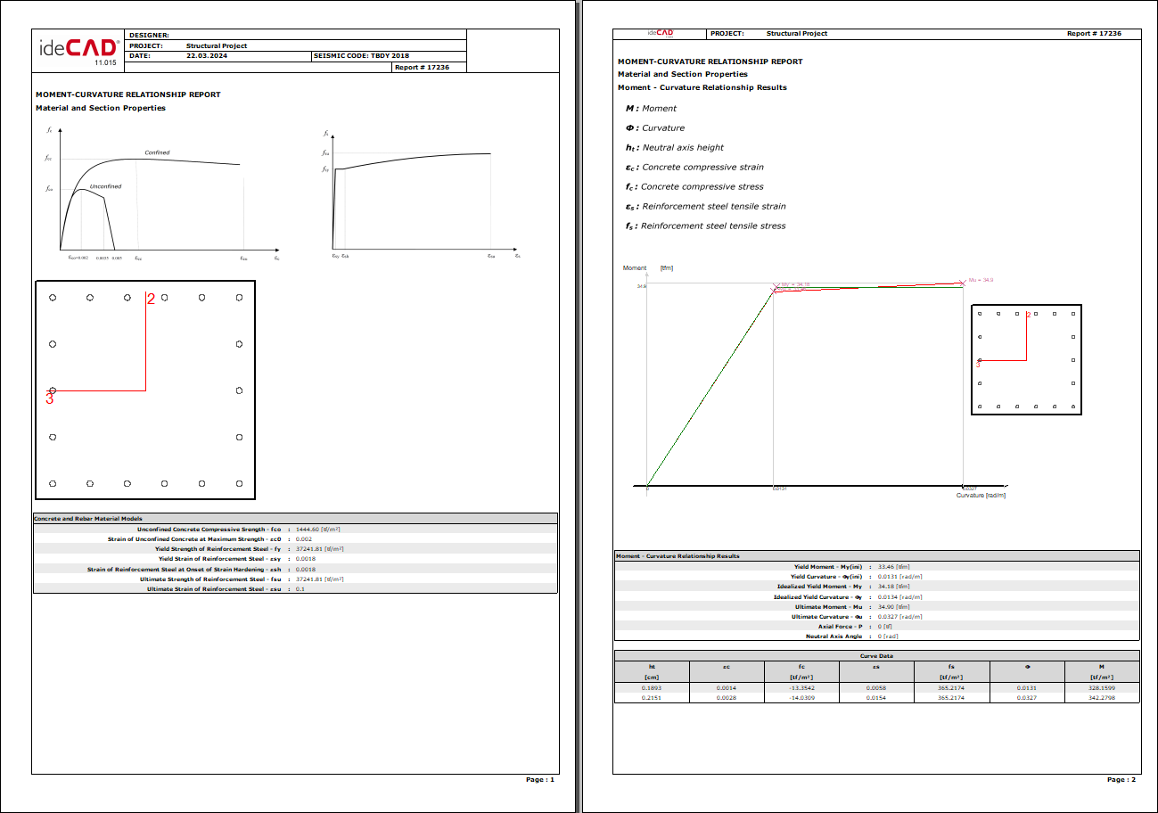This screenshot has width=1158, height=813.
Task: Click the 'Axial Force - P' row
Action: pos(877,627)
